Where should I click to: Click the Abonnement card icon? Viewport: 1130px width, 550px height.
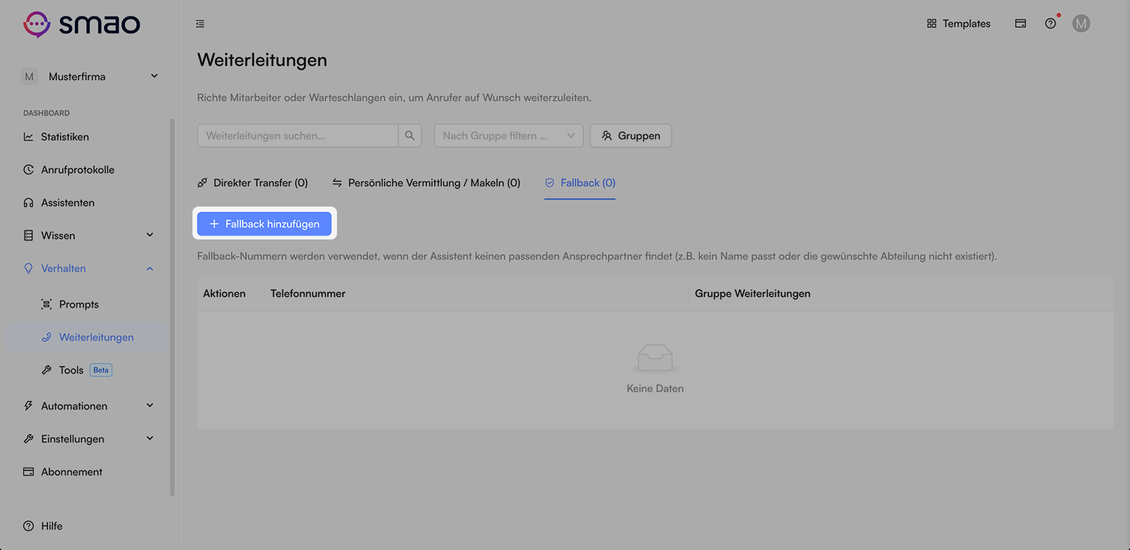click(28, 472)
